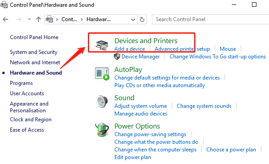Viewport: 269px width, 164px height.
Task: Open Edit power plan link
Action: 133,157
